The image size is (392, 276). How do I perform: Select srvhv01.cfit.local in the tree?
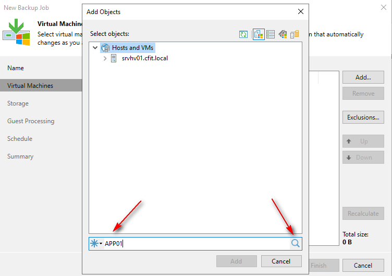pyautogui.click(x=145, y=58)
